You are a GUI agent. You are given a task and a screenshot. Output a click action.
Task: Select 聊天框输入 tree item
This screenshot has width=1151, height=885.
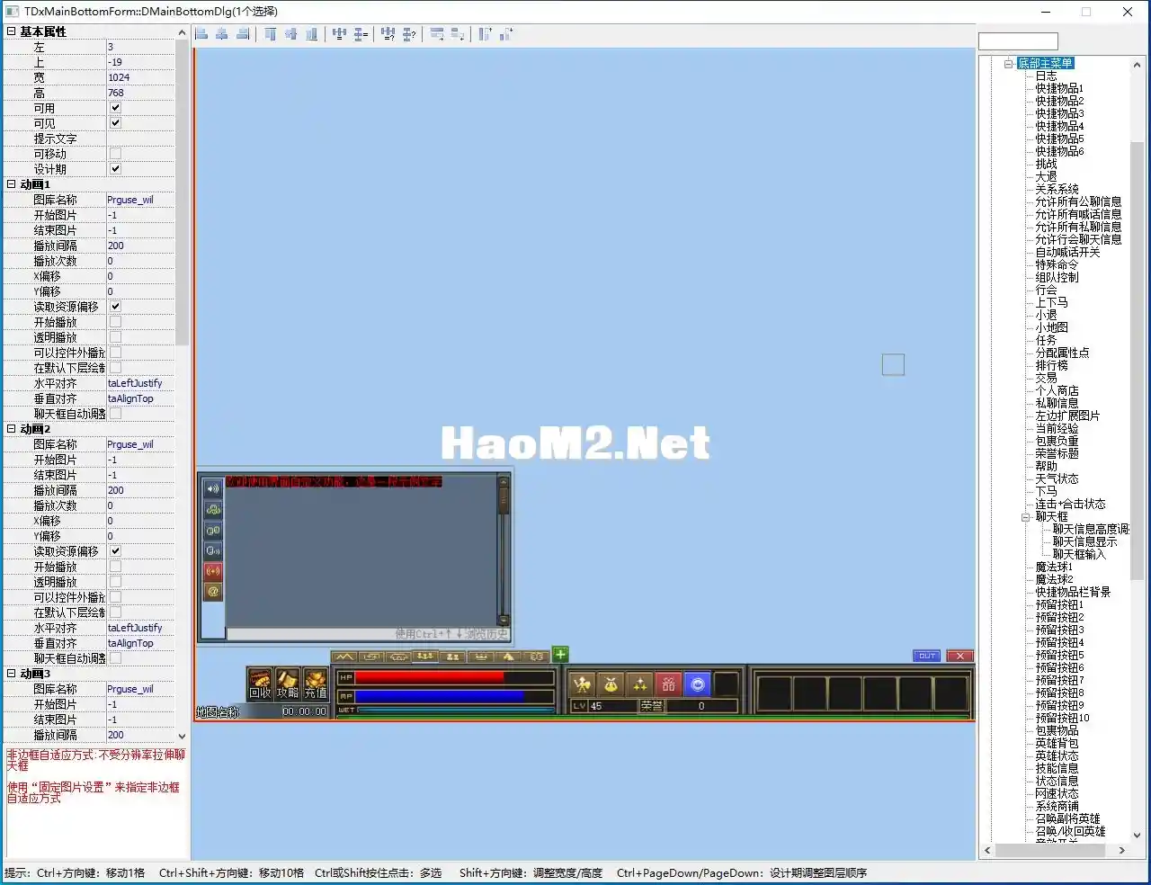point(1080,554)
